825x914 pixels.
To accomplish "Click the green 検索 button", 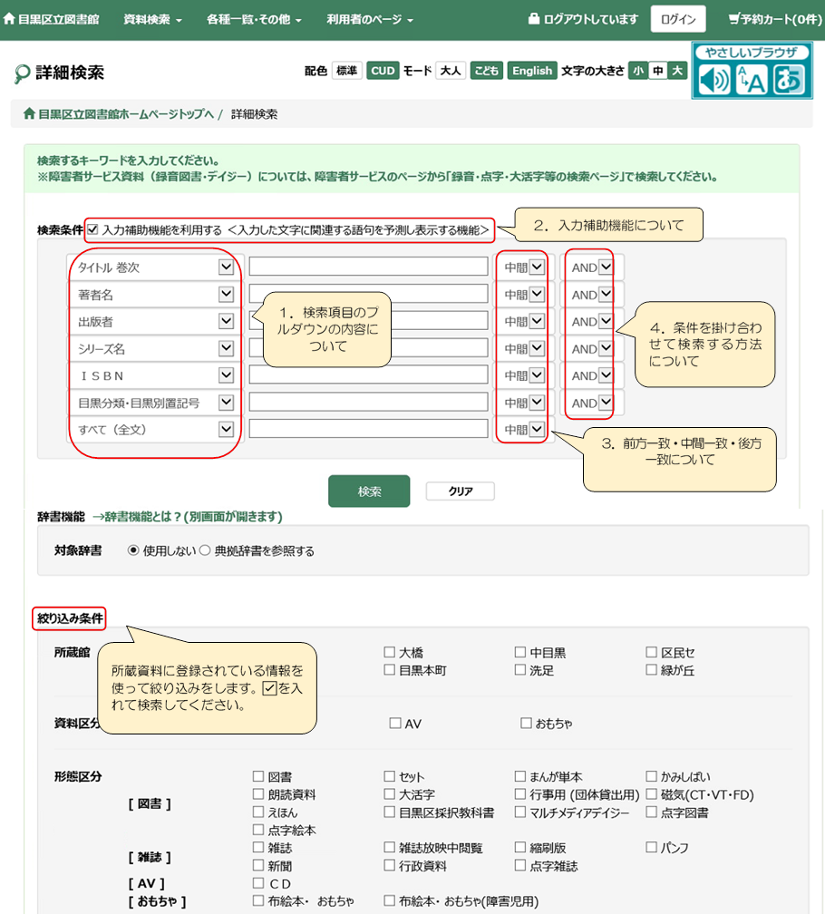I will (x=369, y=491).
